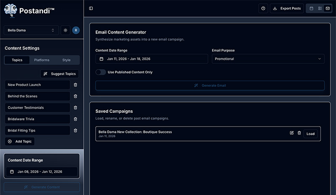336x195 pixels.
Task: Expand the Email Purpose dropdown
Action: point(268,59)
